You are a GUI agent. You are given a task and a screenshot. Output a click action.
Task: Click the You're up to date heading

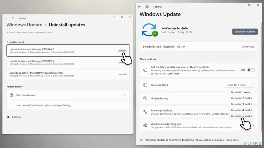[174, 28]
